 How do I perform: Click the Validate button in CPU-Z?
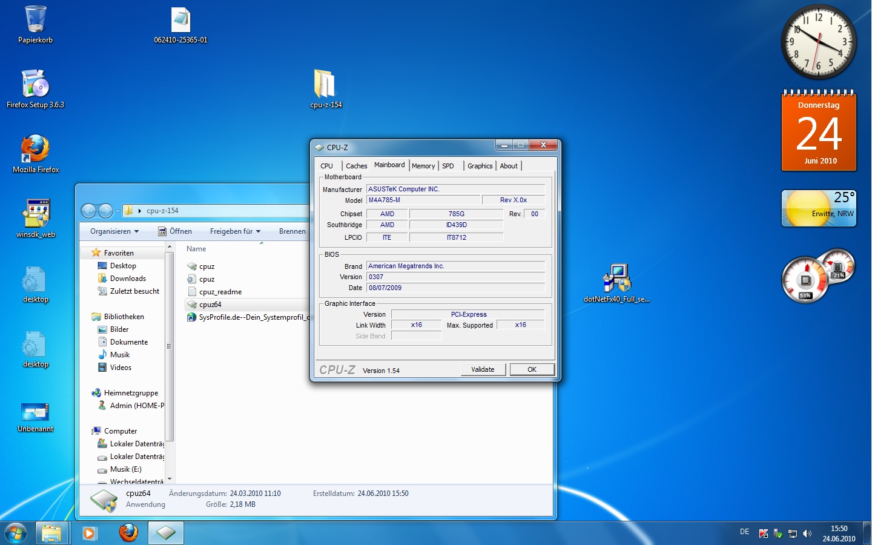click(x=483, y=369)
